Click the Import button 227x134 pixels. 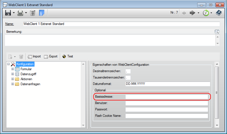(34, 56)
